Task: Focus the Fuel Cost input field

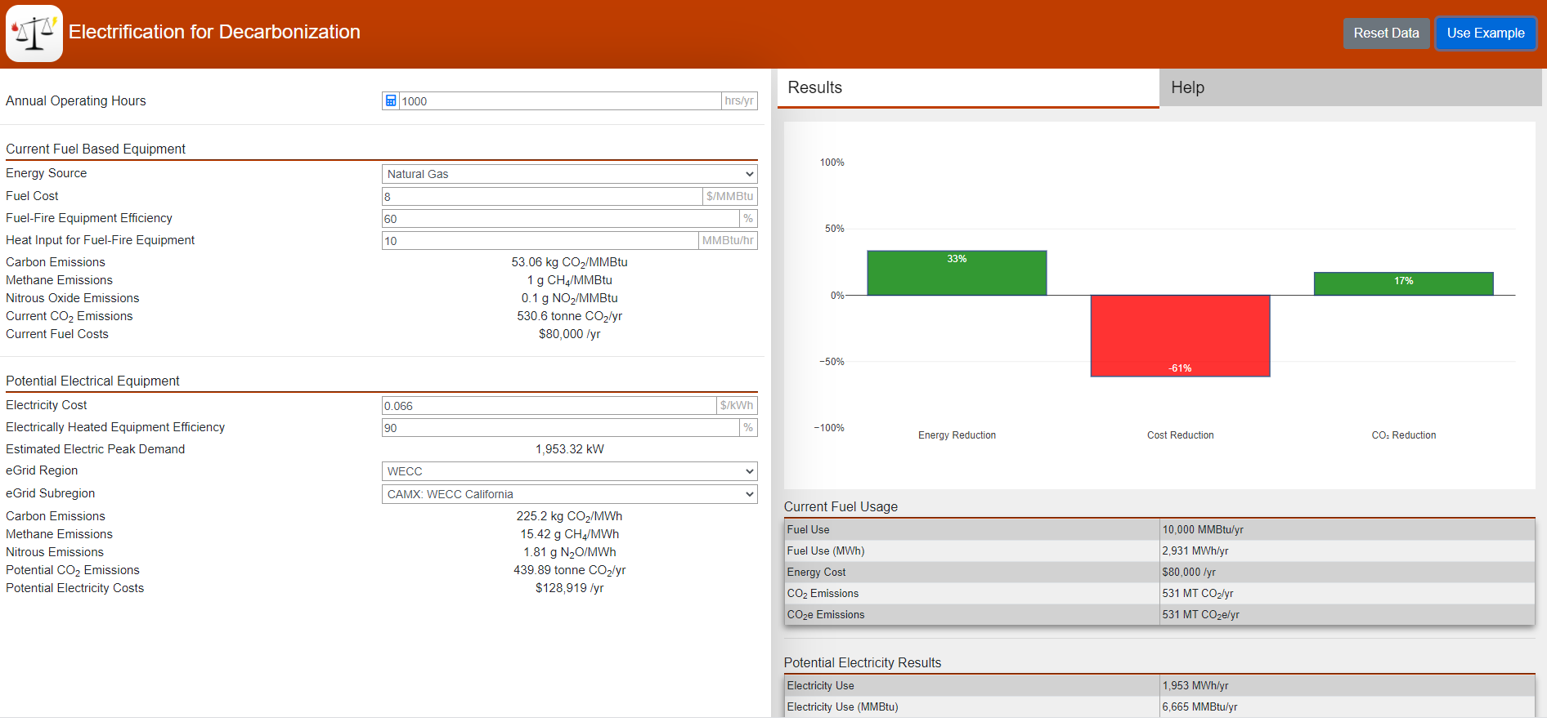Action: pyautogui.click(x=542, y=196)
